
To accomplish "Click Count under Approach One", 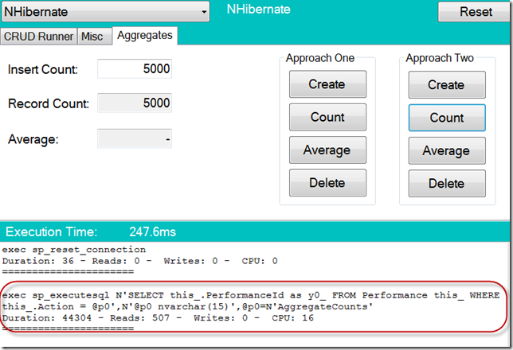I will 327,117.
